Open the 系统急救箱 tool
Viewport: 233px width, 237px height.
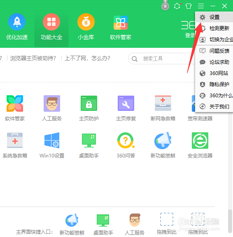click(x=15, y=145)
